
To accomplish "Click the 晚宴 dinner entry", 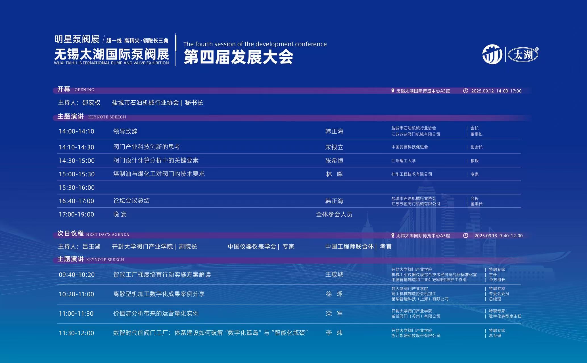I will pos(120,214).
